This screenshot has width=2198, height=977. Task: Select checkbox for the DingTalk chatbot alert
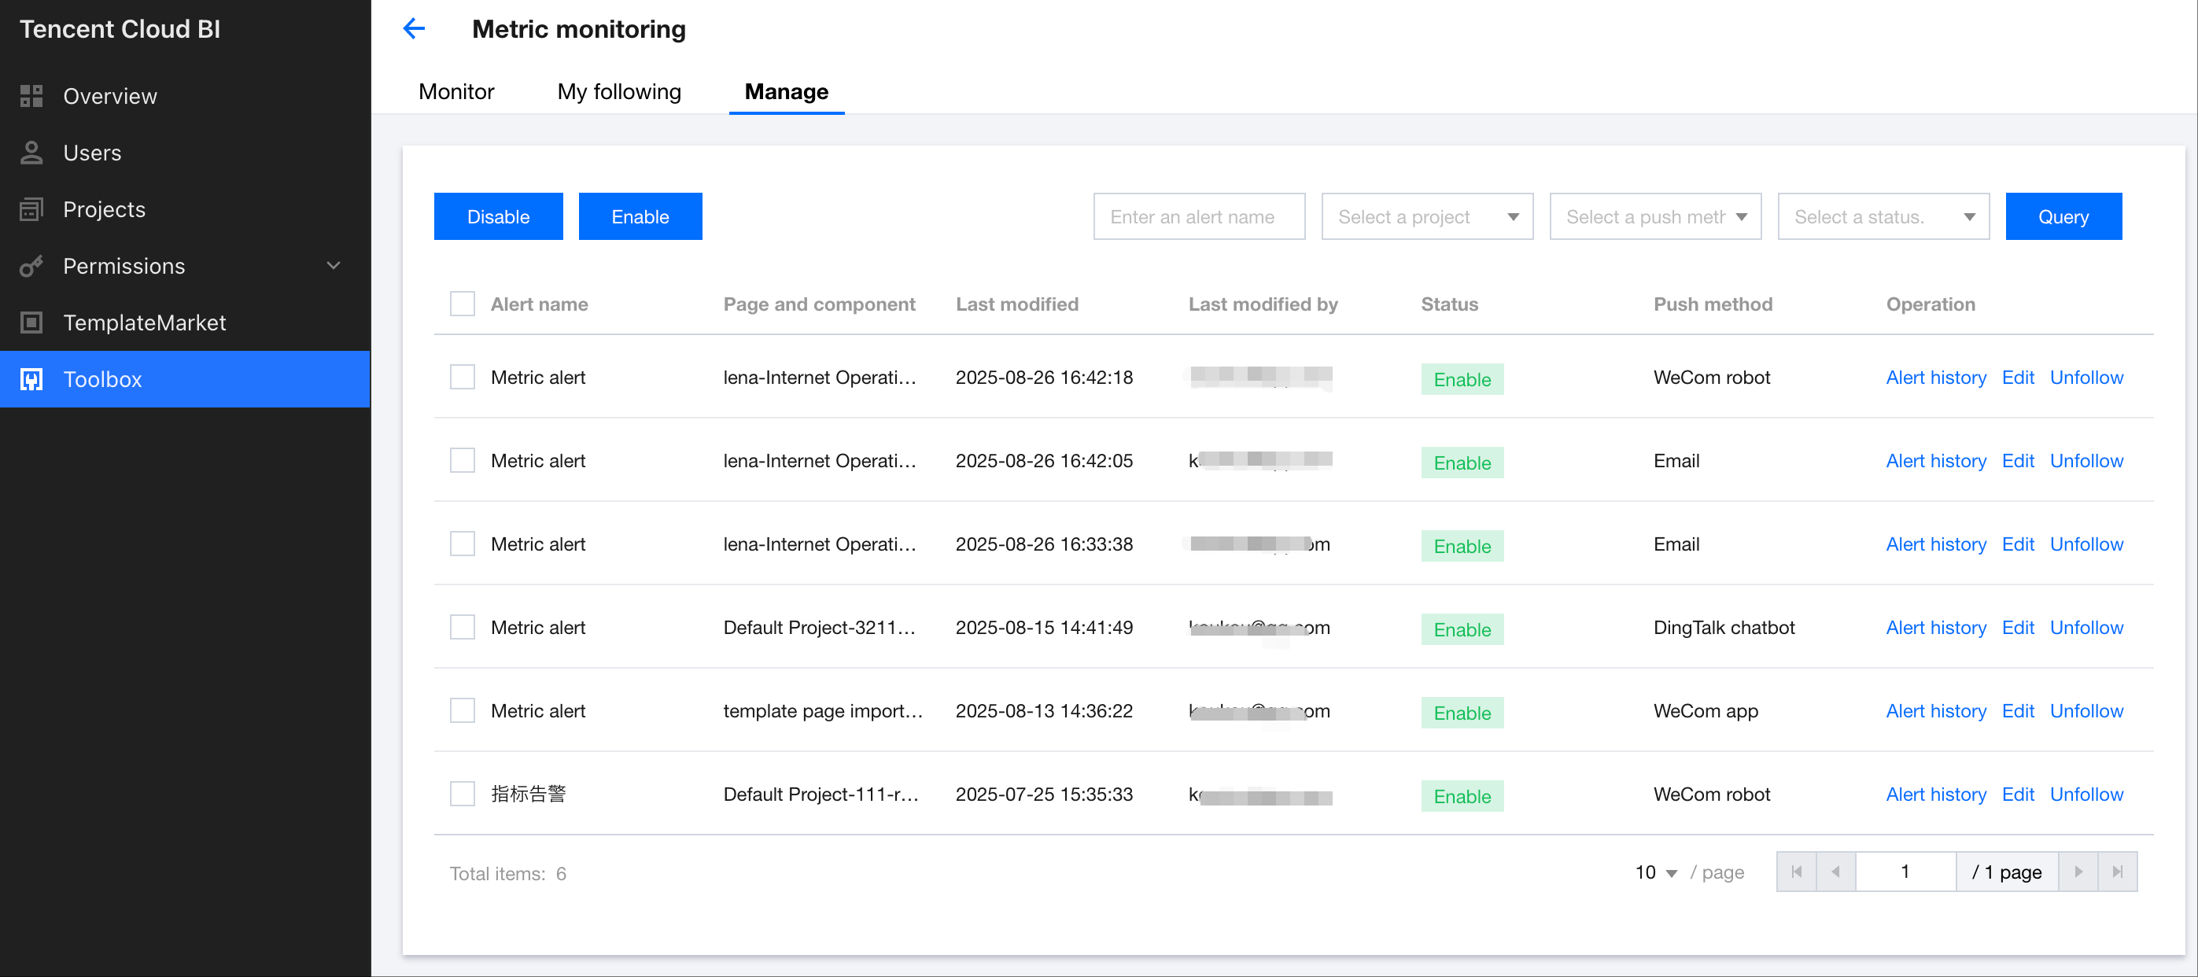coord(463,627)
